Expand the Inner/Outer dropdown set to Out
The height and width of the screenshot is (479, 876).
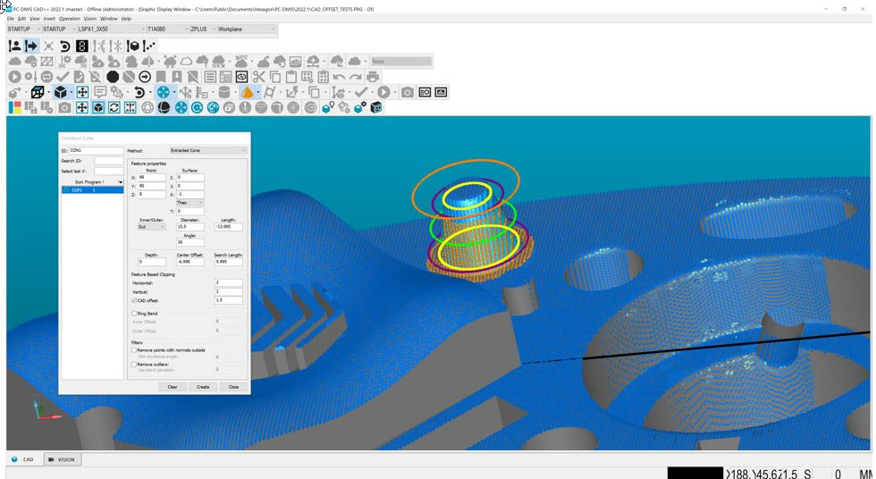[151, 227]
